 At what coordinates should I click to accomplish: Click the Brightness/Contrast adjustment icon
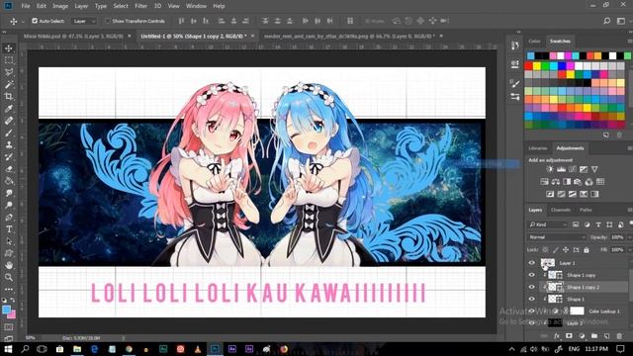point(550,169)
